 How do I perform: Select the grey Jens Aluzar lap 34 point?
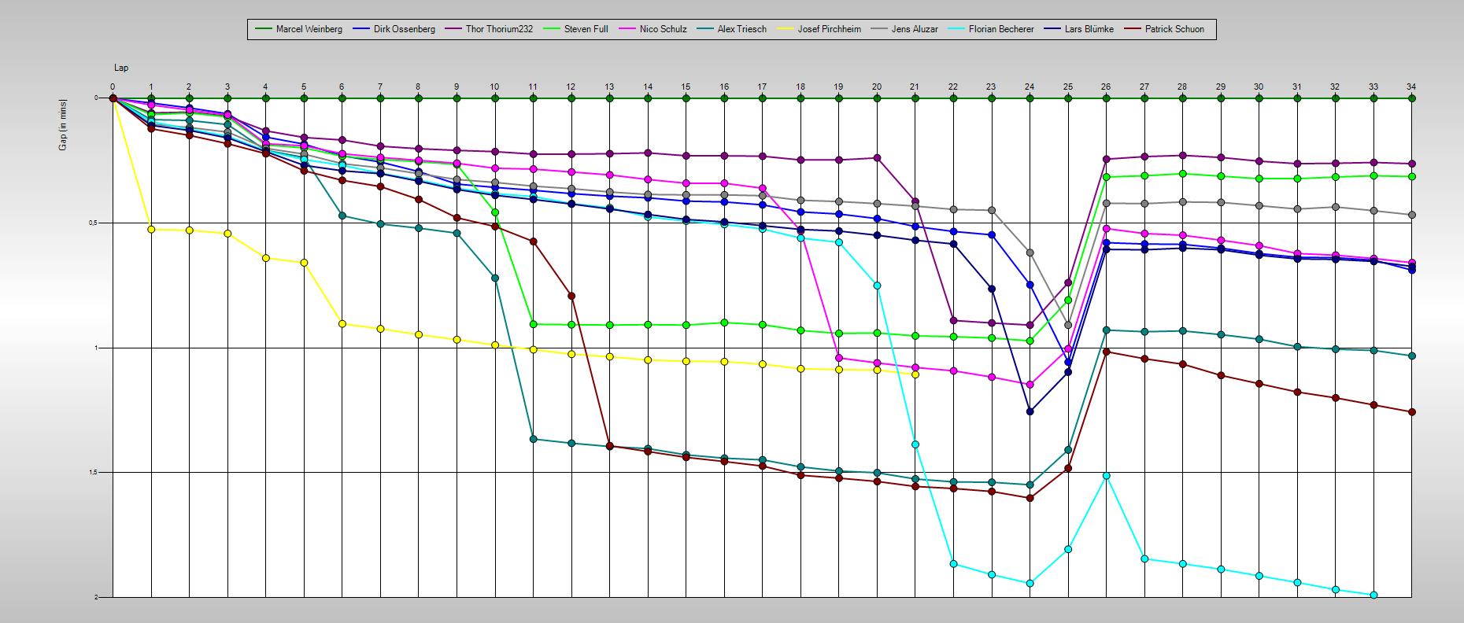point(1412,215)
